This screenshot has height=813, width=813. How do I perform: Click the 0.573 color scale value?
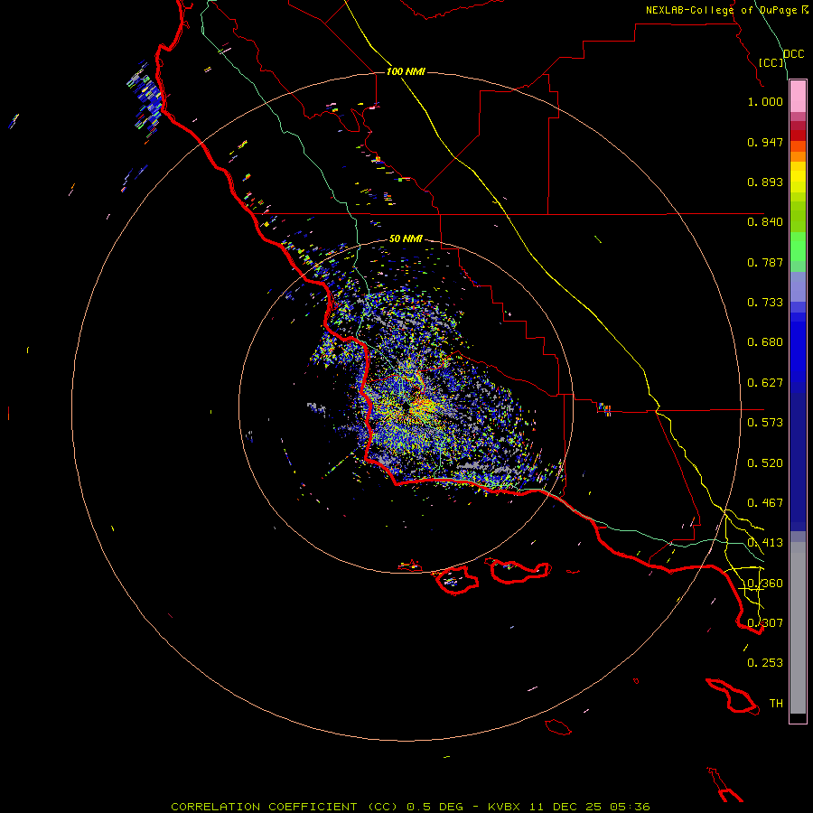pyautogui.click(x=765, y=423)
